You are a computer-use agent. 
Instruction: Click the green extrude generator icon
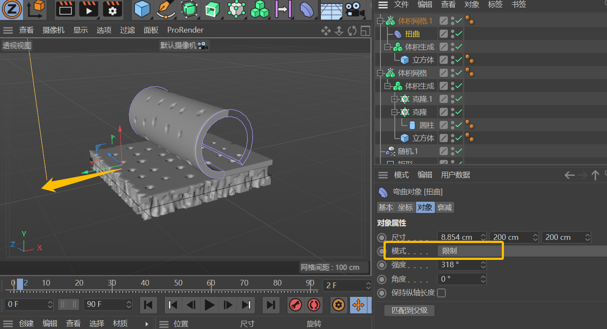coord(212,9)
